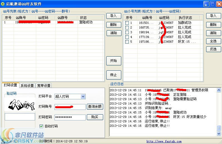Click the QQ账号 column header in QQ小号列表
Viewport: 222px width, 144px height.
147,18
